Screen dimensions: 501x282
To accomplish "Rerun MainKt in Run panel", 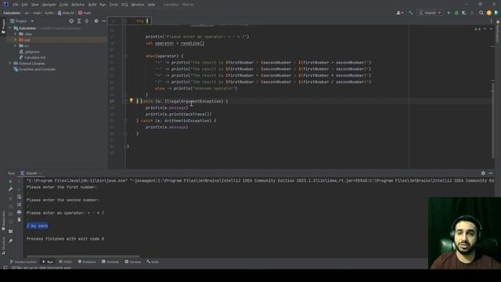I will click(x=10, y=182).
